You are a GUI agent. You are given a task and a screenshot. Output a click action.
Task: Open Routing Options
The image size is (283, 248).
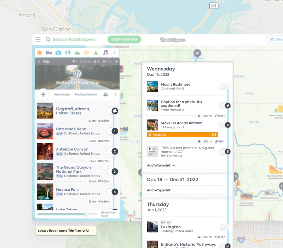[86, 94]
